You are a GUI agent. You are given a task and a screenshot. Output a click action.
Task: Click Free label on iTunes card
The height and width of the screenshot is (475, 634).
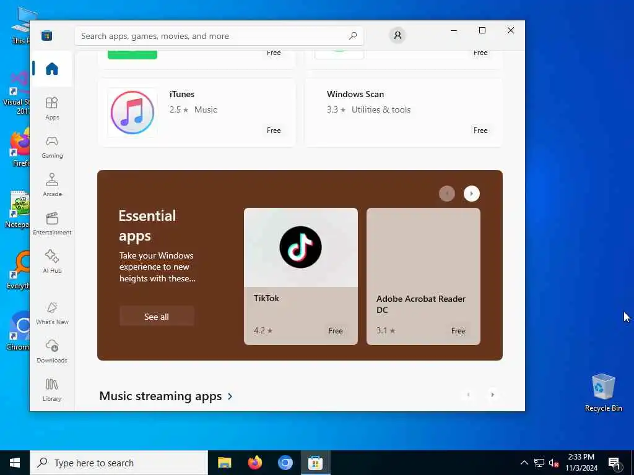[x=274, y=131]
